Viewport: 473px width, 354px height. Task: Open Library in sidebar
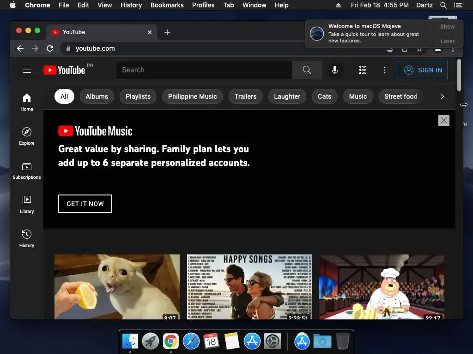pos(27,204)
